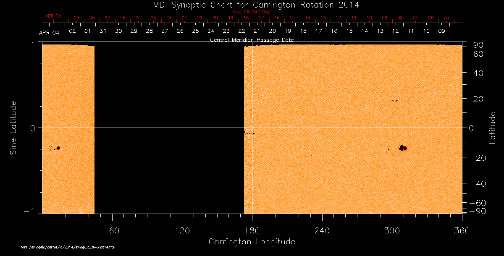Select the equatorial sunspot cluster at longitude 180

point(249,133)
